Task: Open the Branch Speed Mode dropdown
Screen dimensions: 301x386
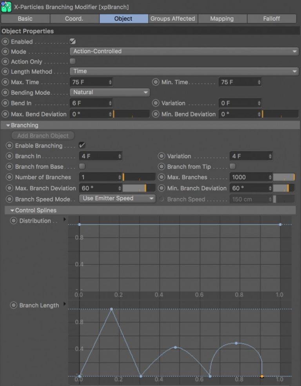Action: [x=117, y=199]
